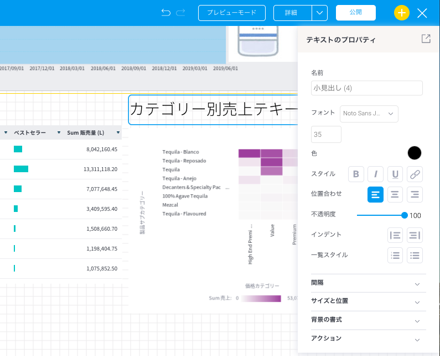Decrease indent of the text
The image size is (440, 356).
[x=395, y=235]
